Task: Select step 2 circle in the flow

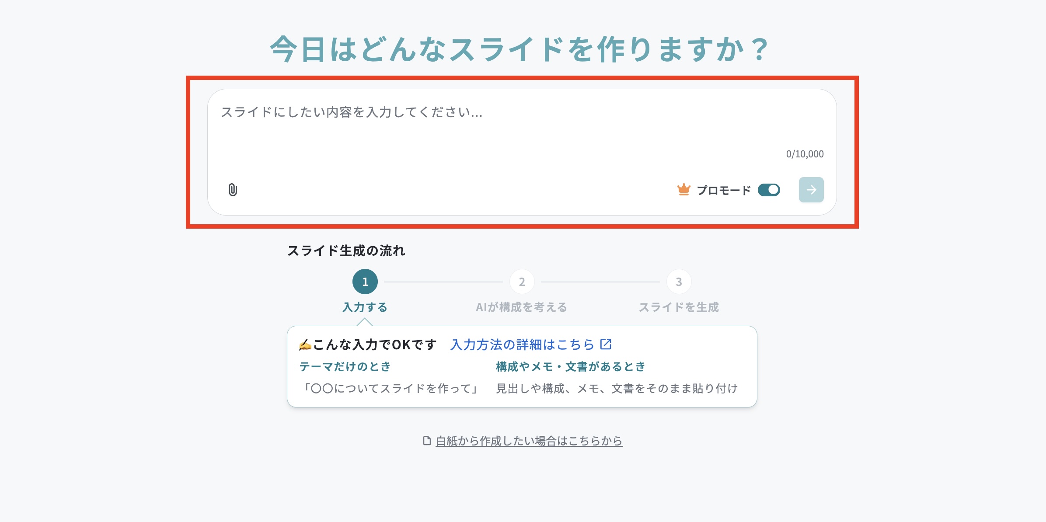Action: [522, 282]
